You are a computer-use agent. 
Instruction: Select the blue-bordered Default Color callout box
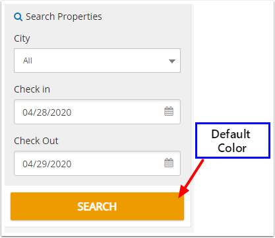233,141
